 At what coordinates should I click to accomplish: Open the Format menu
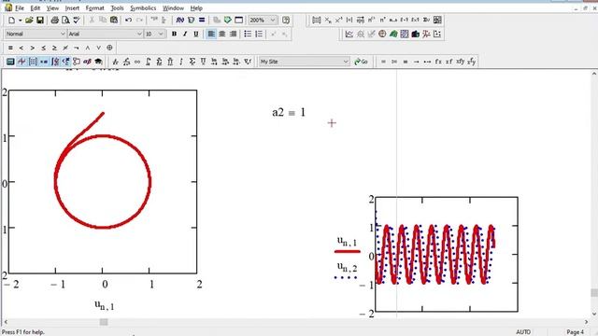coord(94,8)
